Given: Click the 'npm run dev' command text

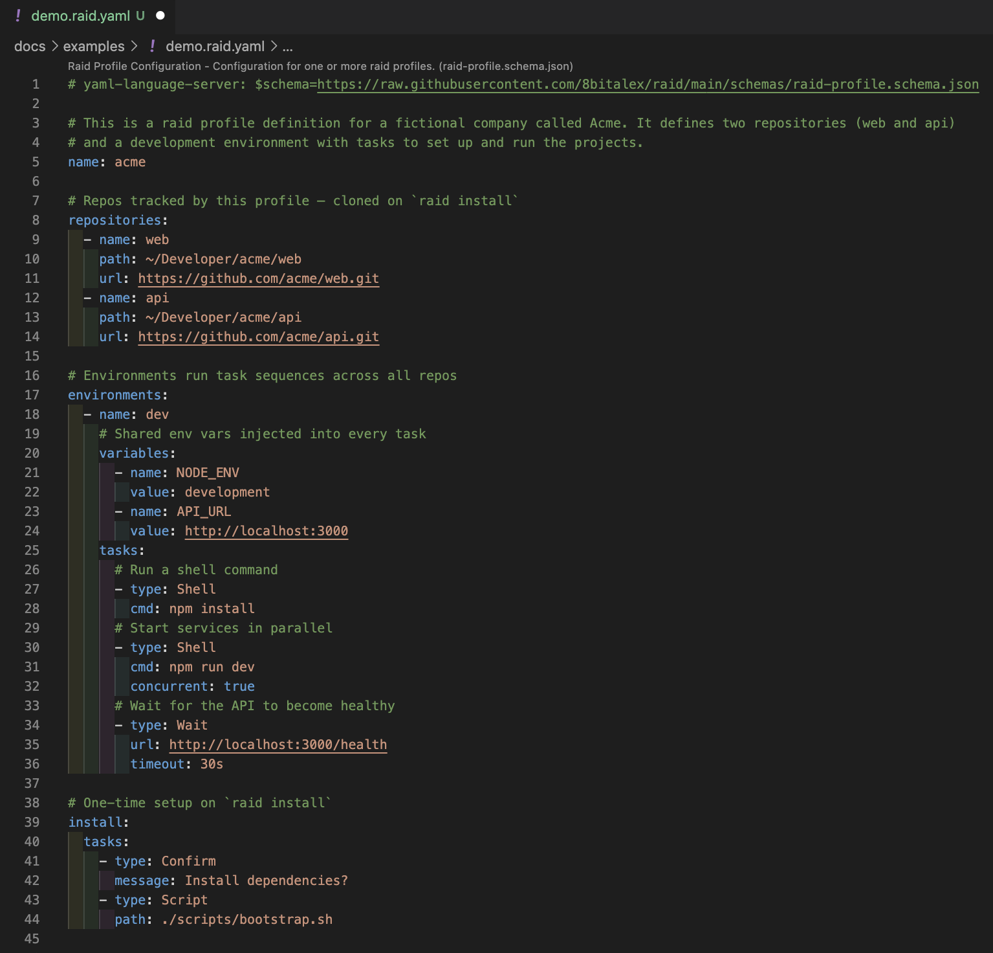Looking at the screenshot, I should [212, 667].
